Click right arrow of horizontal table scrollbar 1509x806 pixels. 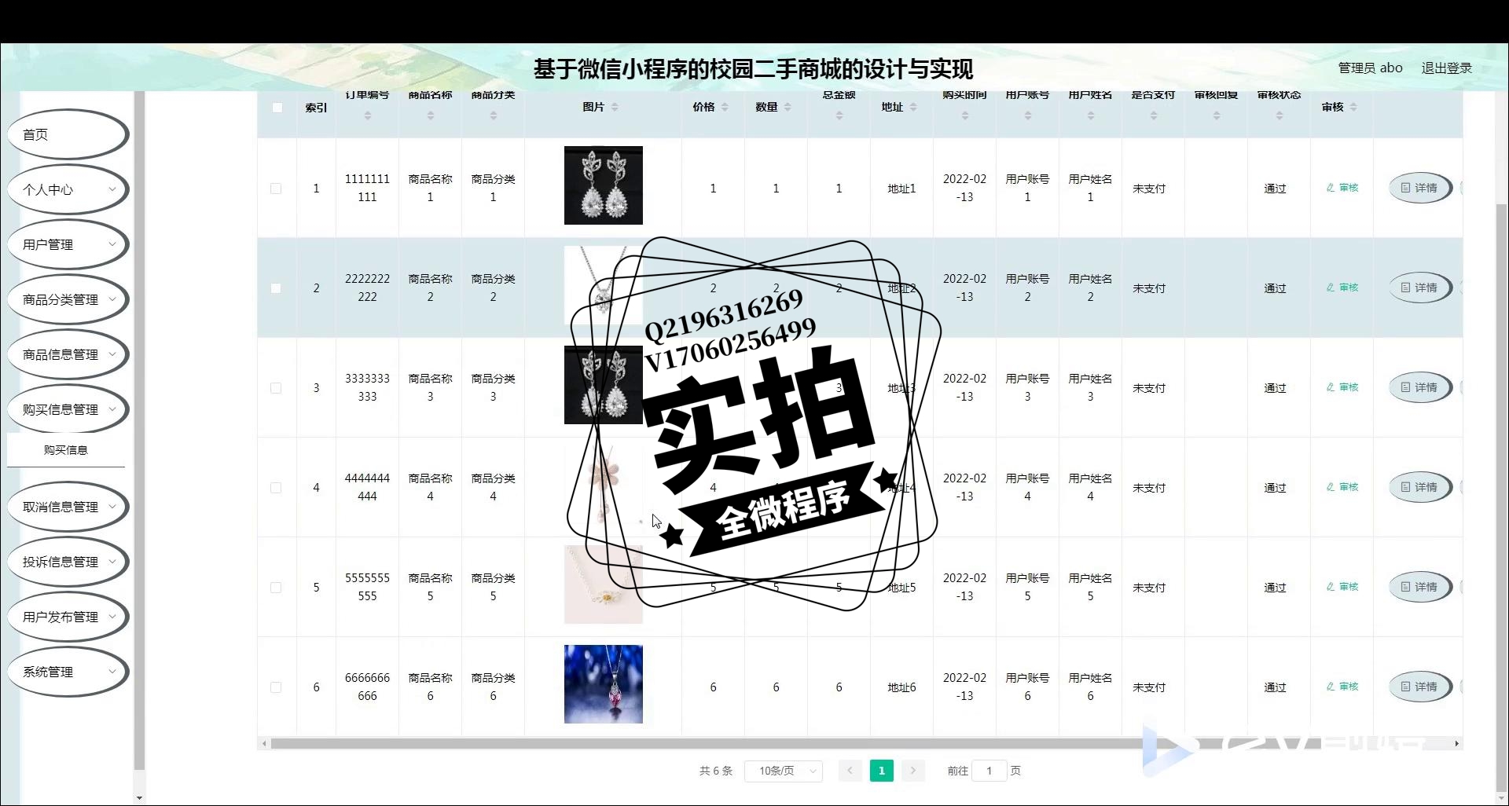click(x=1456, y=743)
